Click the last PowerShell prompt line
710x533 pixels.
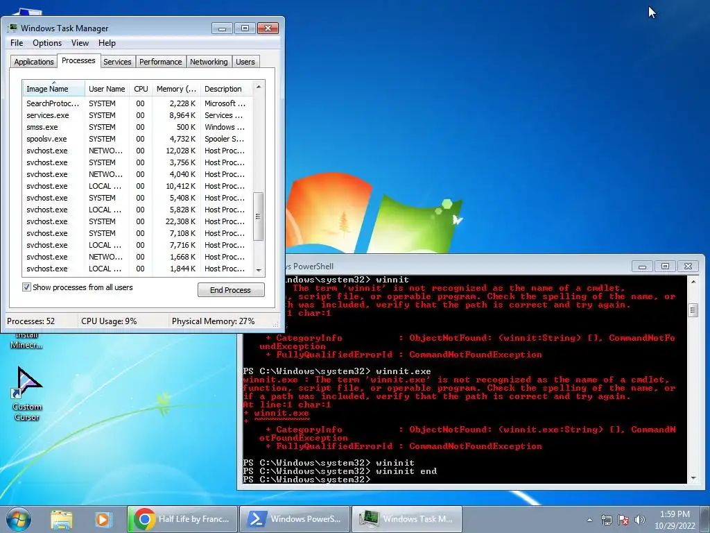tap(306, 480)
